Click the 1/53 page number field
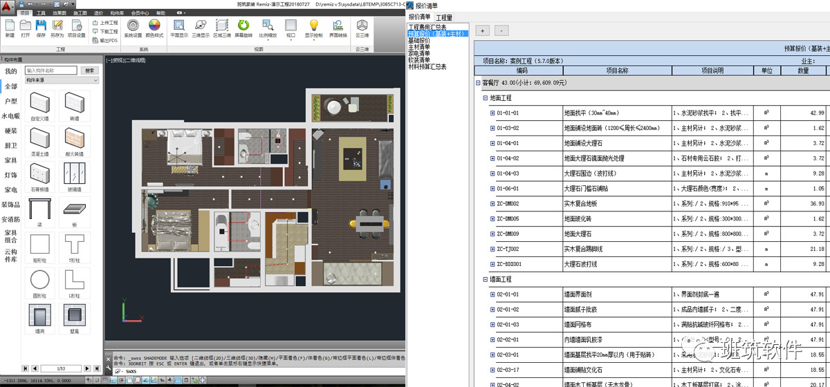Image resolution: width=830 pixels, height=387 pixels. (x=61, y=368)
